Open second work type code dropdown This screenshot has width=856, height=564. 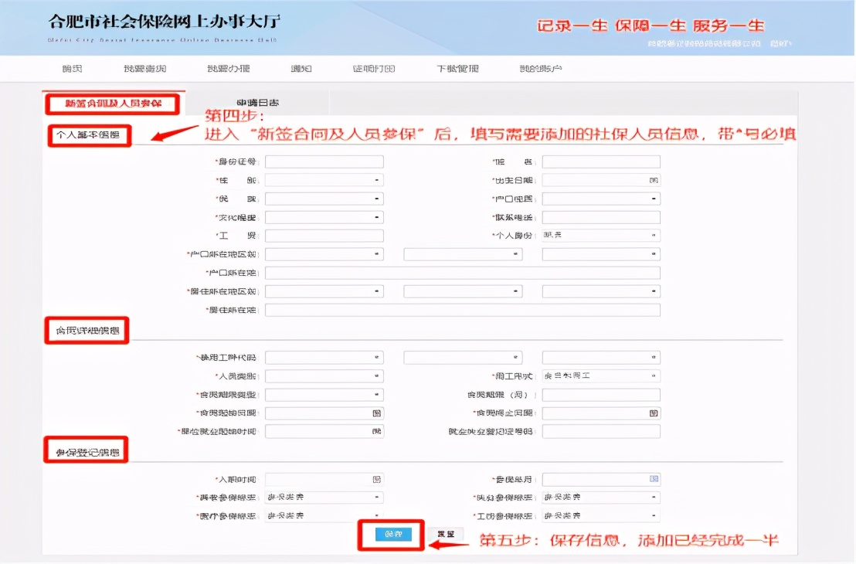(463, 357)
